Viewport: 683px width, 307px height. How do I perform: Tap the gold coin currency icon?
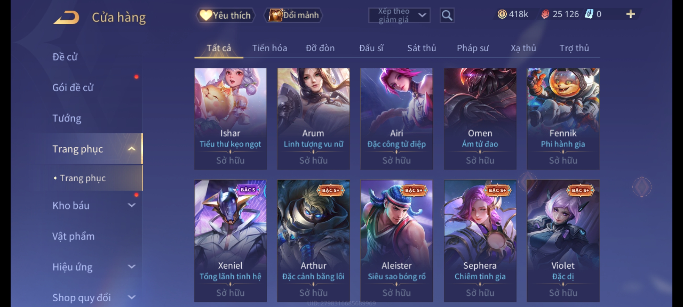502,14
